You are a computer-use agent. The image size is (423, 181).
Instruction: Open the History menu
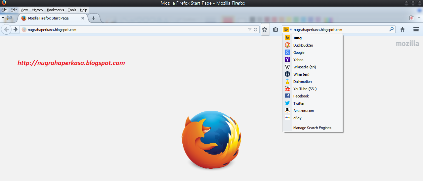point(37,10)
